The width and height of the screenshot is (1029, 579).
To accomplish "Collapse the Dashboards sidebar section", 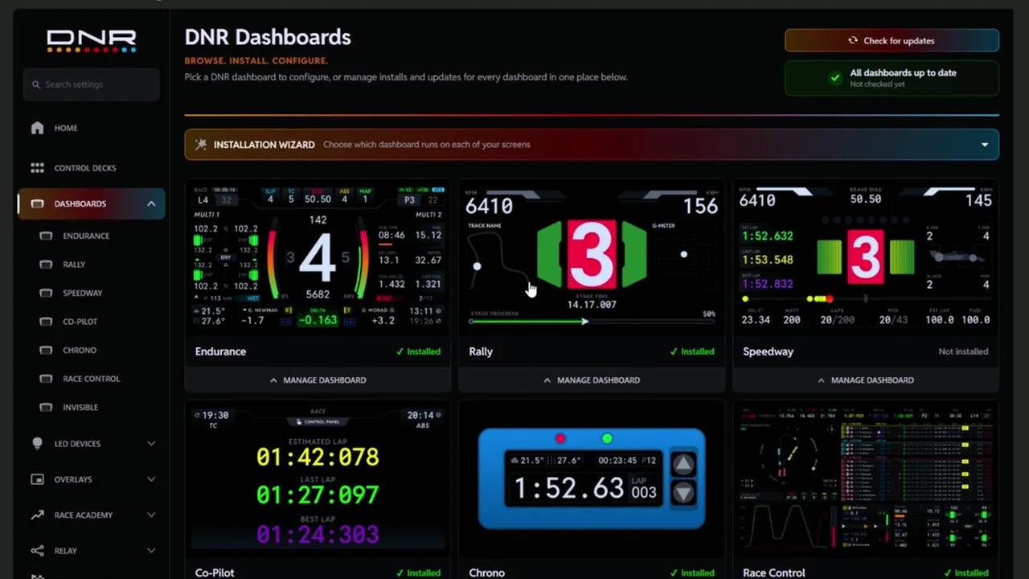I will (x=151, y=203).
